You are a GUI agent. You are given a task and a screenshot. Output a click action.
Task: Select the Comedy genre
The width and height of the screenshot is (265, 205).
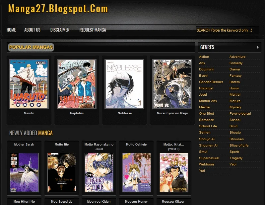236,63
